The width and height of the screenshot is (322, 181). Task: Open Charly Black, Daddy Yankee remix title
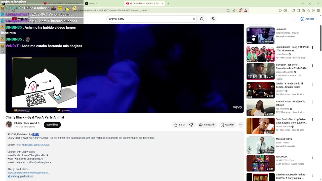(291, 176)
